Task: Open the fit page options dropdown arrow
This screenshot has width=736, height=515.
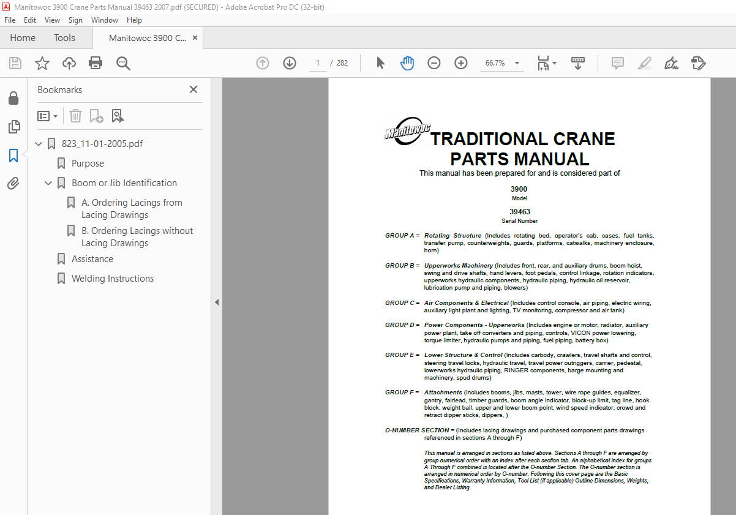Action: [x=555, y=62]
